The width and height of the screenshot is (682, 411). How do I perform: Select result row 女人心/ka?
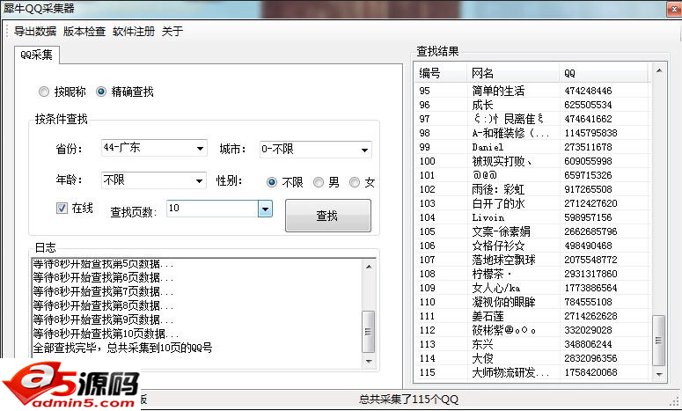tap(532, 288)
